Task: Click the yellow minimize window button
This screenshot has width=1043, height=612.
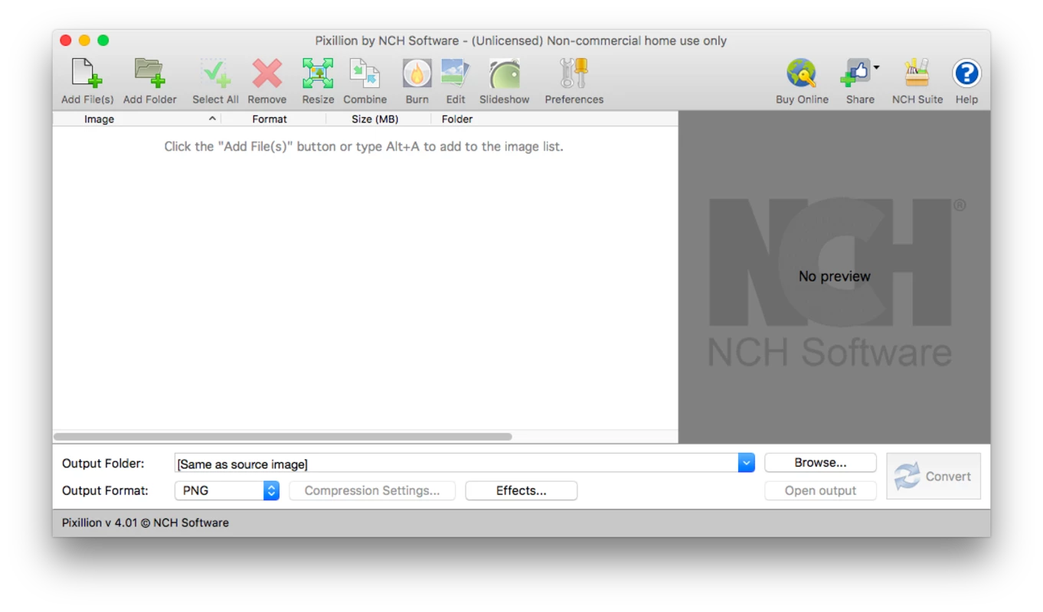Action: pyautogui.click(x=84, y=41)
